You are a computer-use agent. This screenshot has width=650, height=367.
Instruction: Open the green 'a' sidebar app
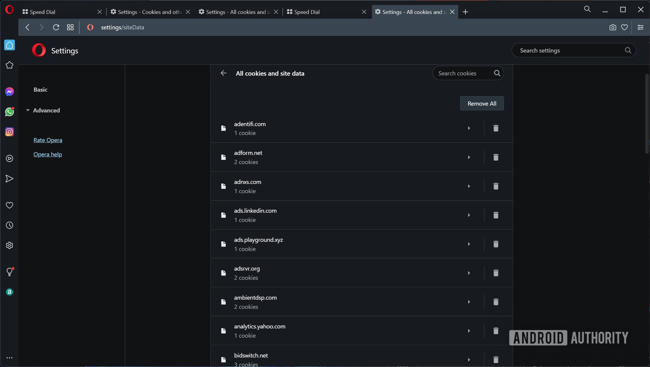9,292
